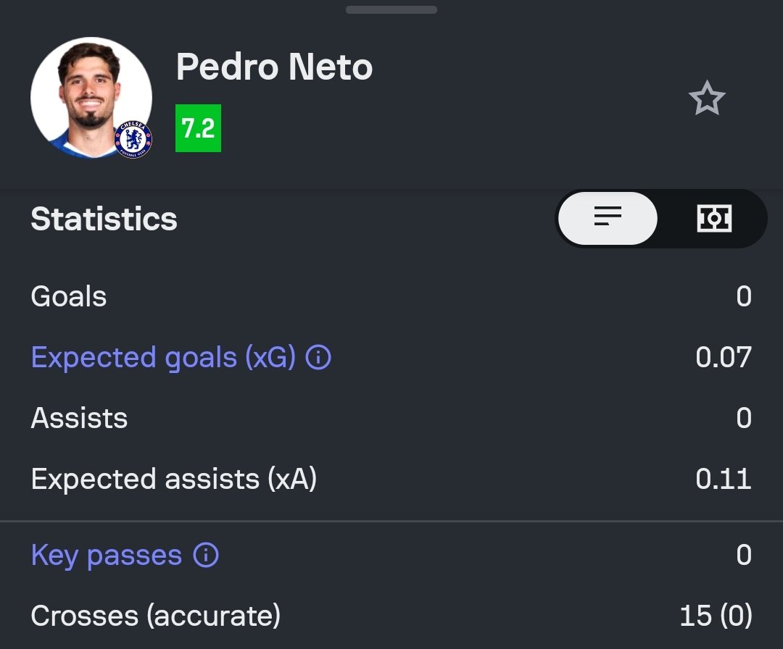The image size is (783, 649).
Task: Select the Assists statistic row
Action: [x=391, y=418]
